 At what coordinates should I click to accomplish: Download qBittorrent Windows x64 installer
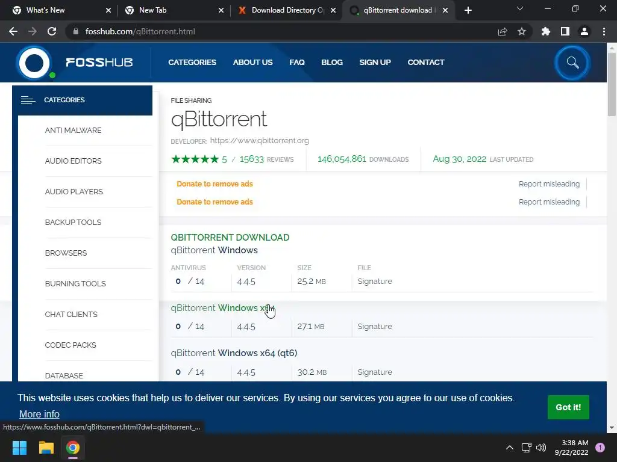tap(223, 308)
